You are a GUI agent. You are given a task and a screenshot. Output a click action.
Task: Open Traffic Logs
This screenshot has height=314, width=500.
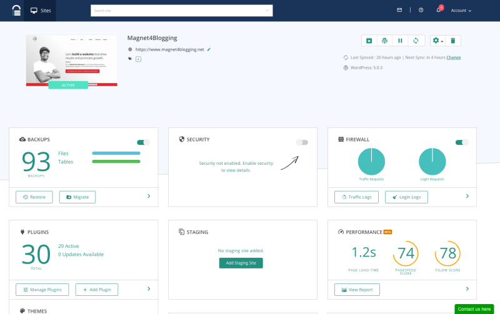(356, 197)
